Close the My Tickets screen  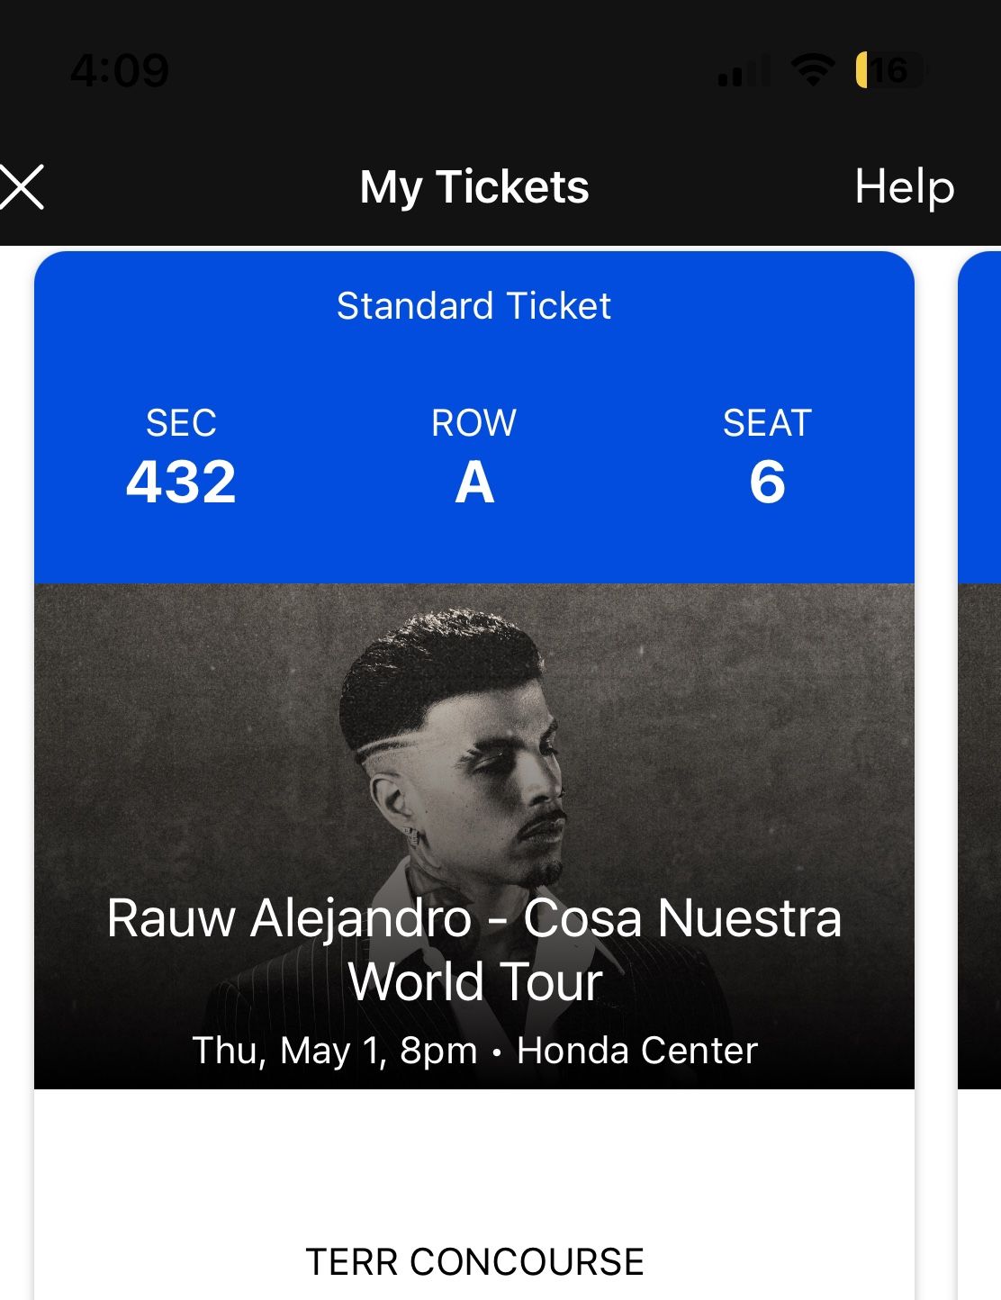coord(23,187)
